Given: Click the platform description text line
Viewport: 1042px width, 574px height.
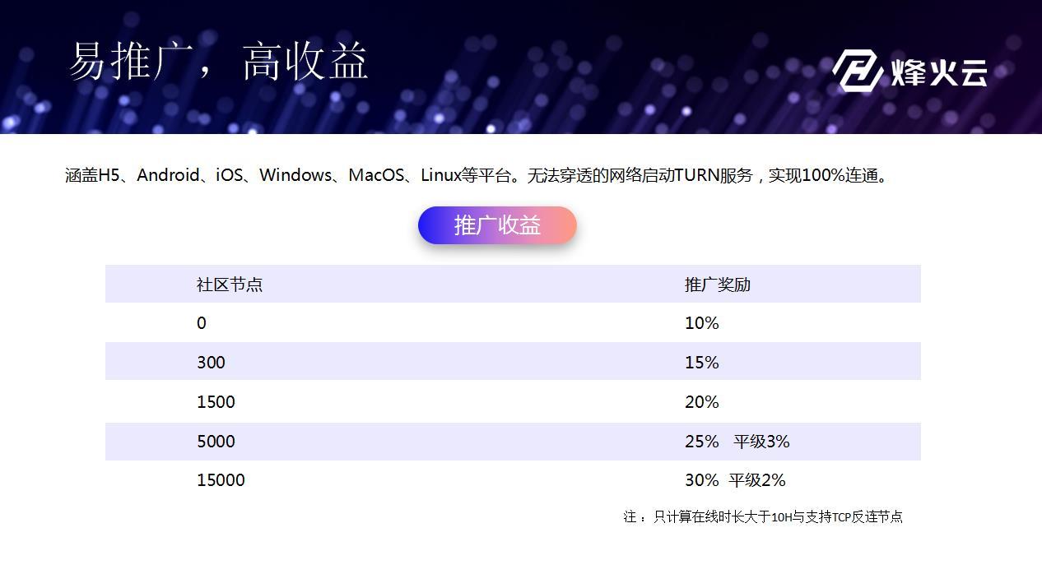Looking at the screenshot, I should pos(477,175).
